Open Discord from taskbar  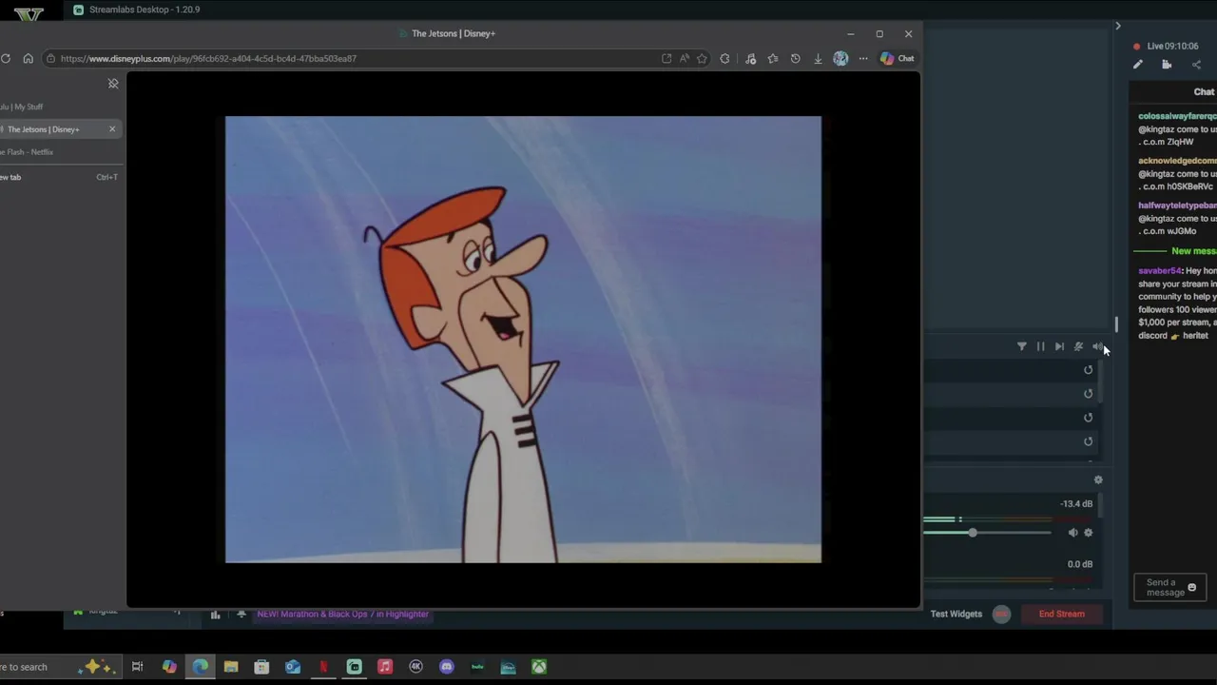pyautogui.click(x=447, y=667)
